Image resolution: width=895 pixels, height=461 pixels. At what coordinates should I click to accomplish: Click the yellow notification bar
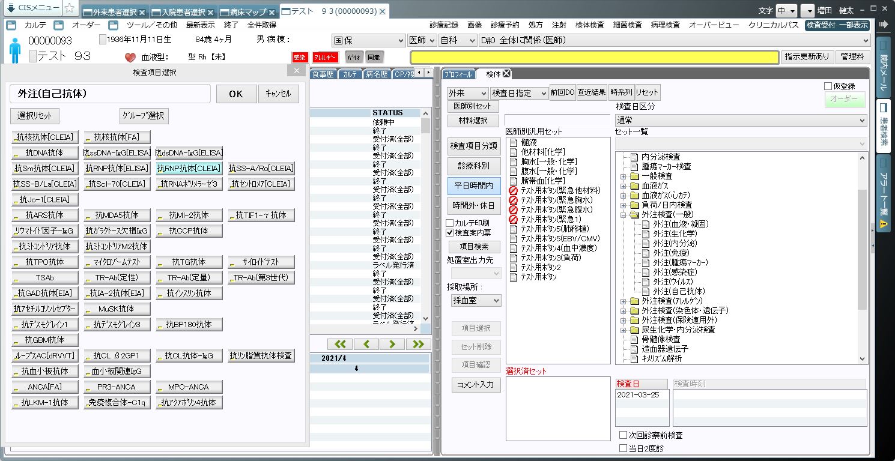point(594,57)
